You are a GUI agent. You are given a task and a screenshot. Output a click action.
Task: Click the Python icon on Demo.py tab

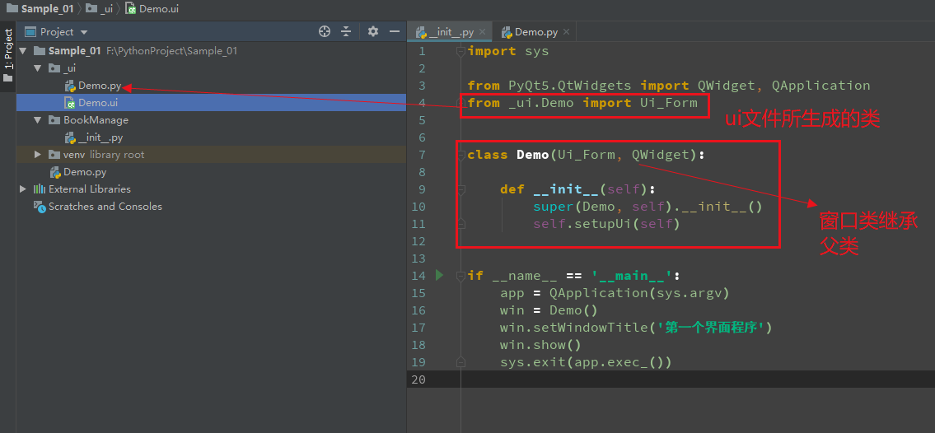pyautogui.click(x=507, y=32)
